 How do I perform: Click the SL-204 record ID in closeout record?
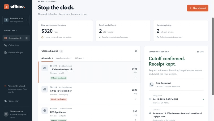pos(200,52)
